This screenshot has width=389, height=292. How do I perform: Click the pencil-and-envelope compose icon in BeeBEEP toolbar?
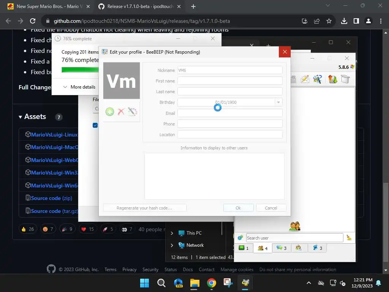click(305, 79)
